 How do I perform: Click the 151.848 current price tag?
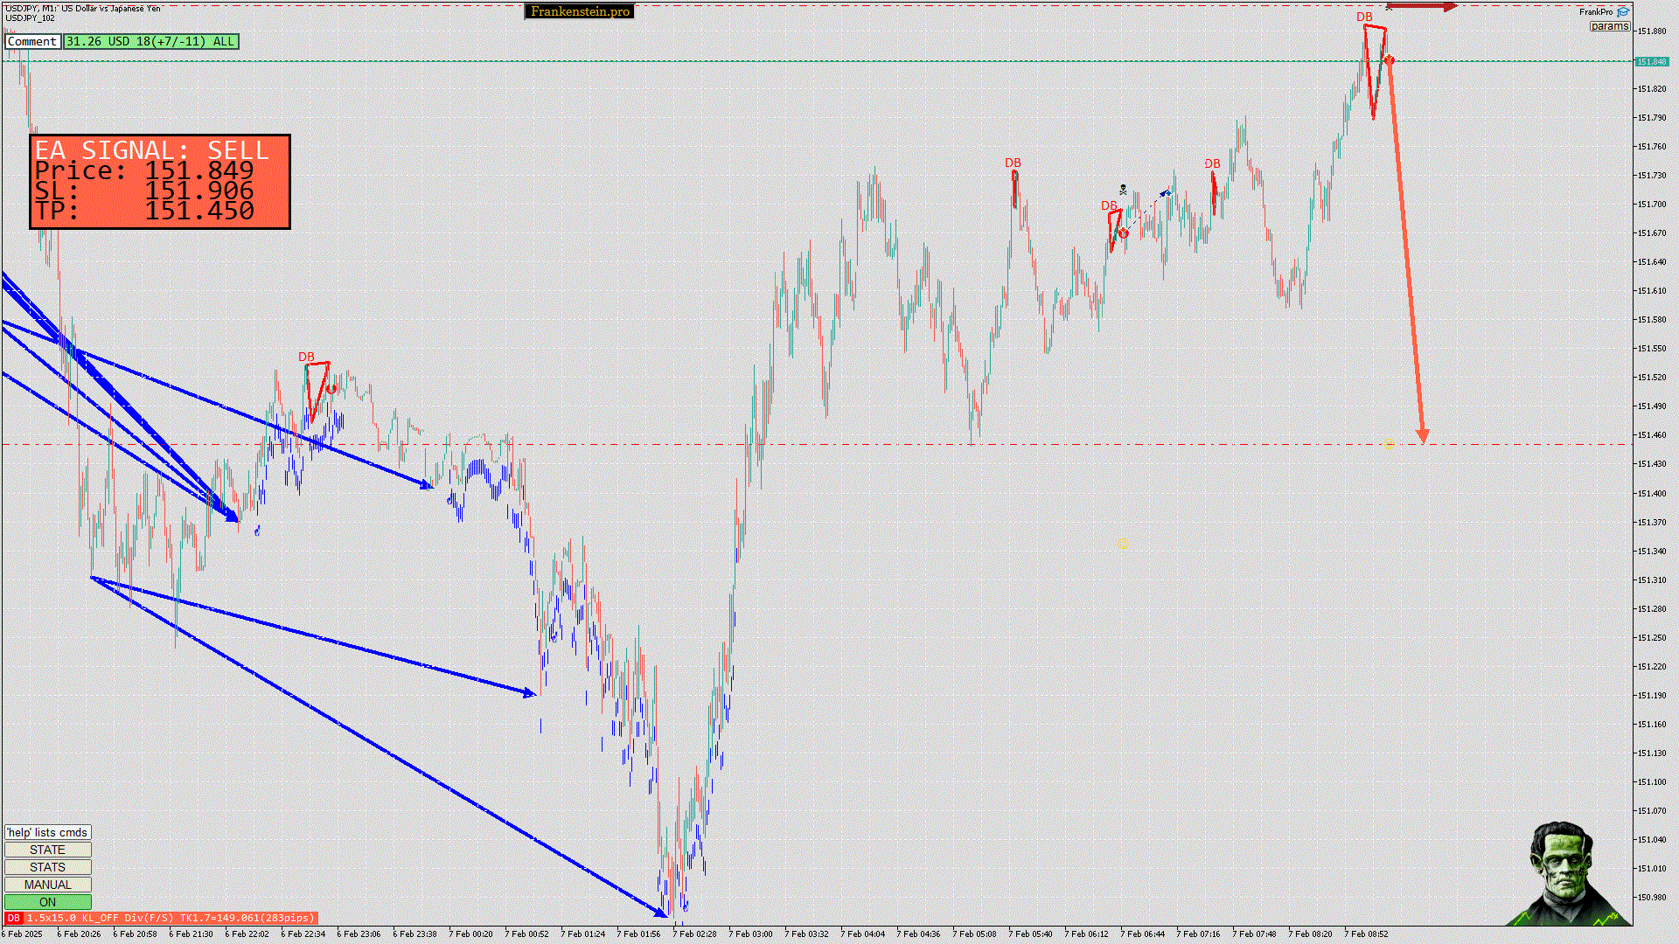click(1651, 61)
